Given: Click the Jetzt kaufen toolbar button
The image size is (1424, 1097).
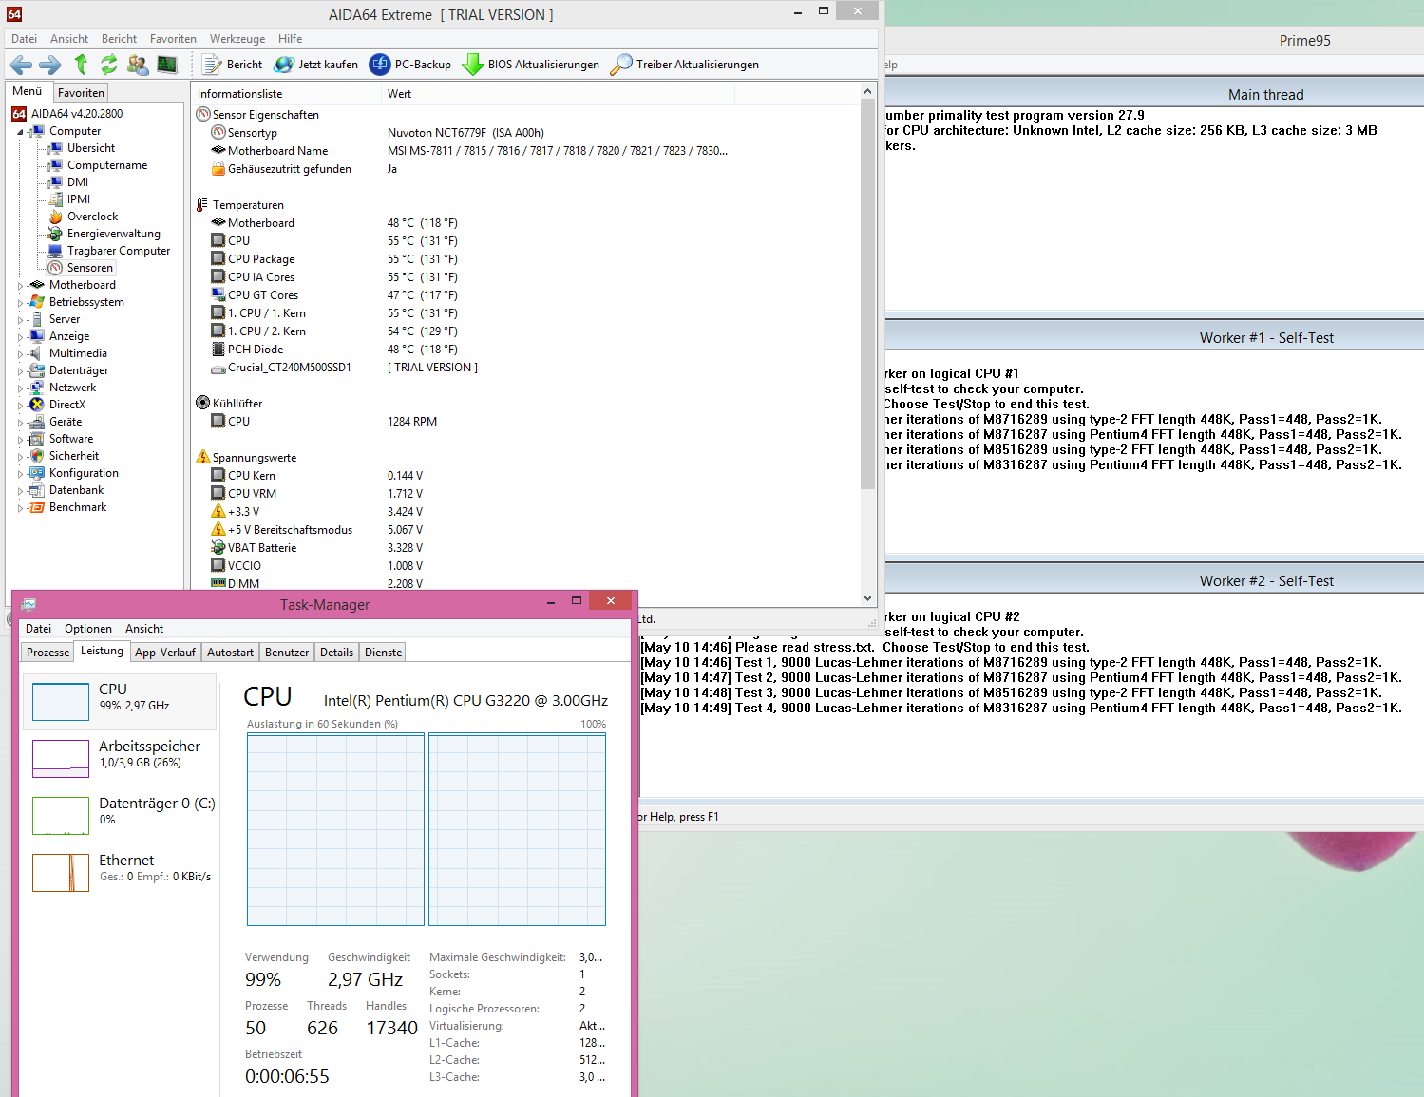Looking at the screenshot, I should pos(316,65).
